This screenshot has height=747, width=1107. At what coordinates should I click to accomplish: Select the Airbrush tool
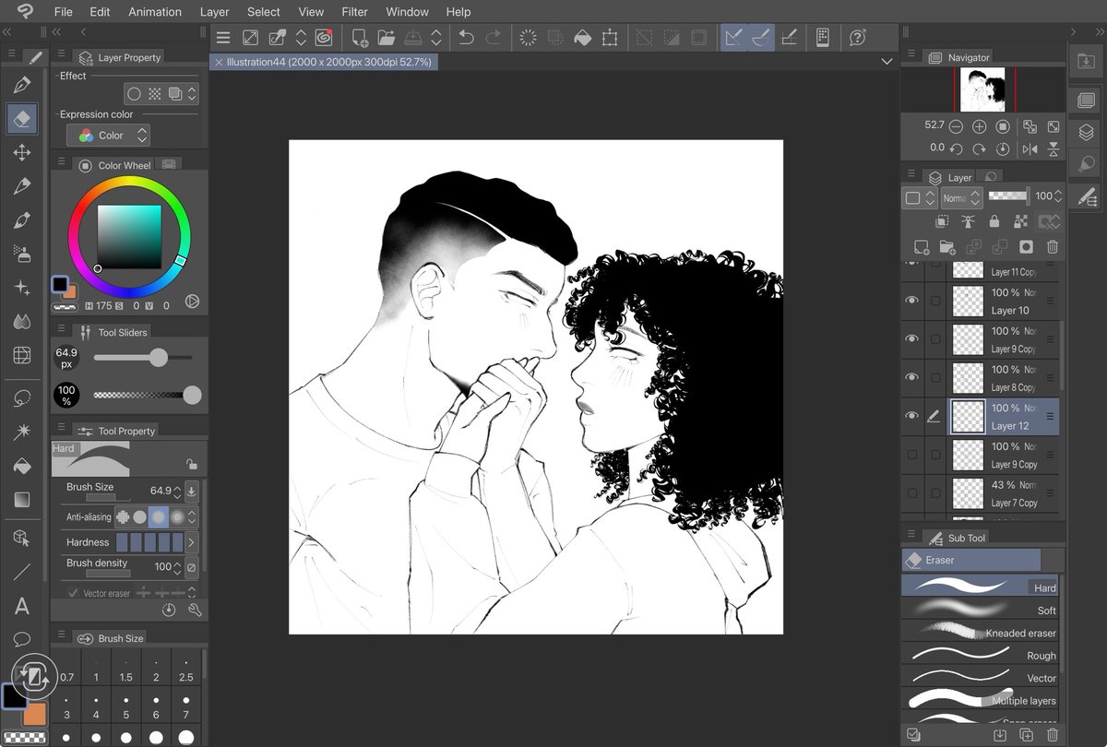[x=20, y=254]
